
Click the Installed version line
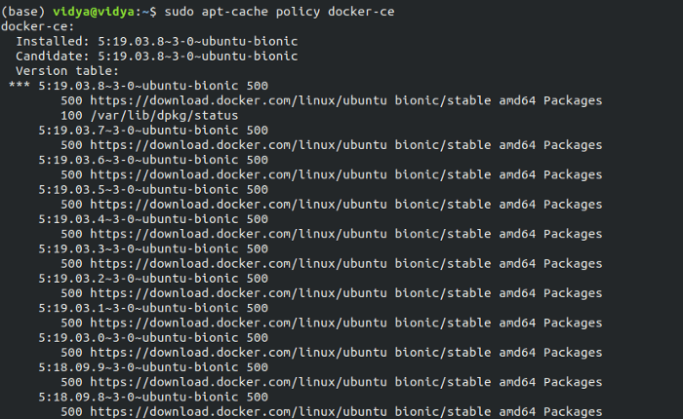click(x=157, y=41)
